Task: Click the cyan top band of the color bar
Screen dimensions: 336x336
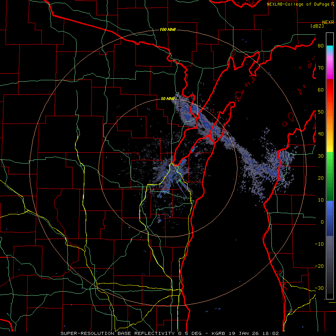Action: pos(330,49)
